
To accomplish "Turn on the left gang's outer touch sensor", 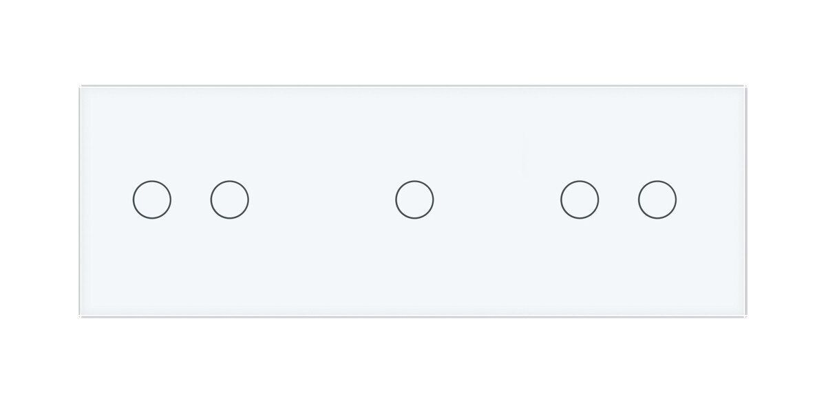I will [151, 200].
